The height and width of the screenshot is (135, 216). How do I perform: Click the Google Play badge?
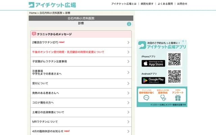point(153,80)
